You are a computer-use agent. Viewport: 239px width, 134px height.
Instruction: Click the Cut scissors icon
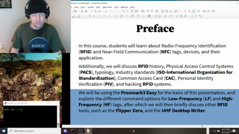pos(91,11)
